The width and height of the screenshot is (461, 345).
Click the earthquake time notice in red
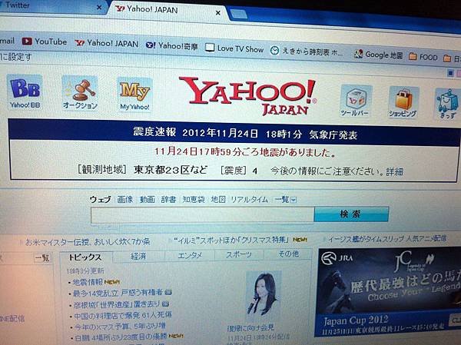pyautogui.click(x=245, y=152)
